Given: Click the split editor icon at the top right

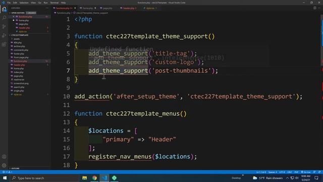Looking at the screenshot, I should tap(315, 8).
